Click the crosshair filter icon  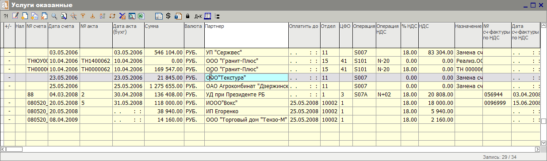tap(73, 16)
